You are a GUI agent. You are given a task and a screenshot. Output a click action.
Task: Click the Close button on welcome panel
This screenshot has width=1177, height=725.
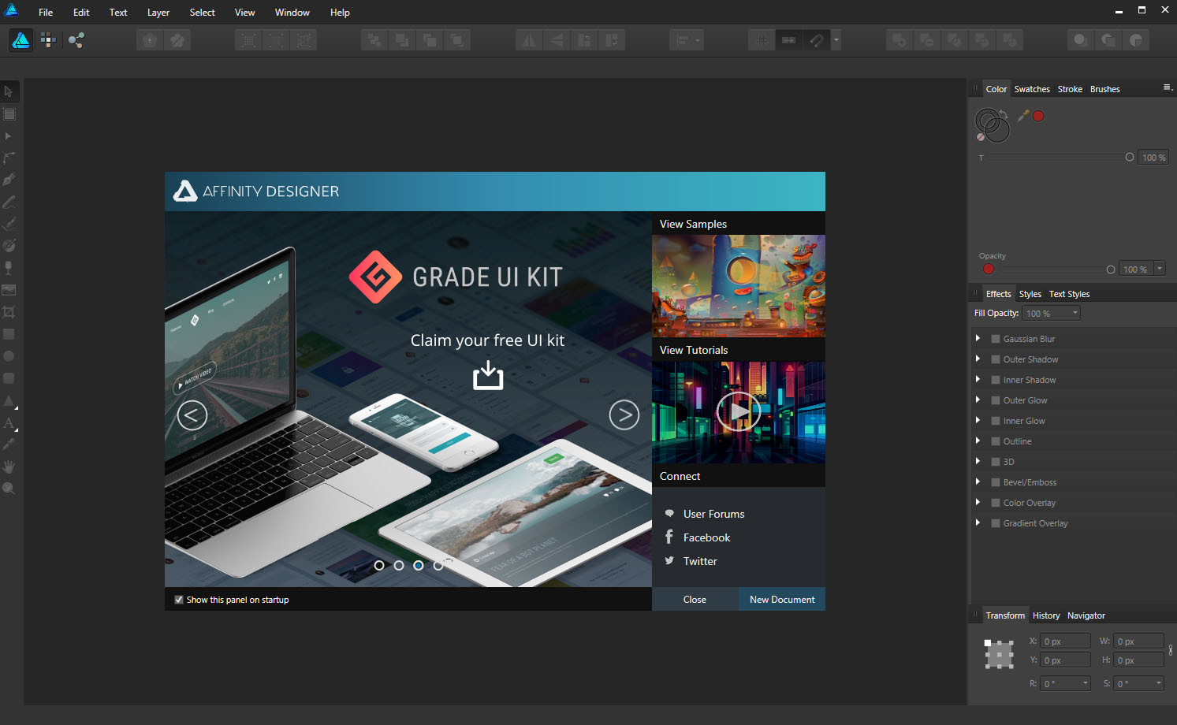[x=695, y=600]
